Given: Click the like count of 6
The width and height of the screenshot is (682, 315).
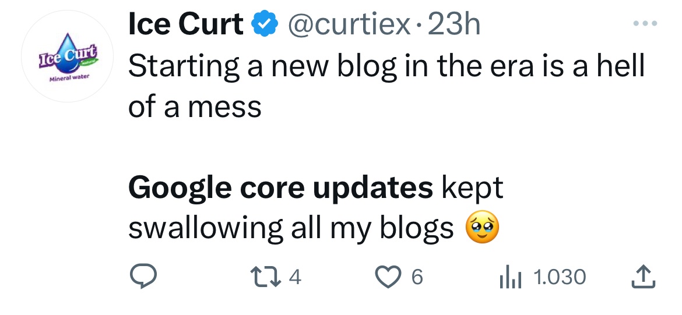Looking at the screenshot, I should coord(416,277).
